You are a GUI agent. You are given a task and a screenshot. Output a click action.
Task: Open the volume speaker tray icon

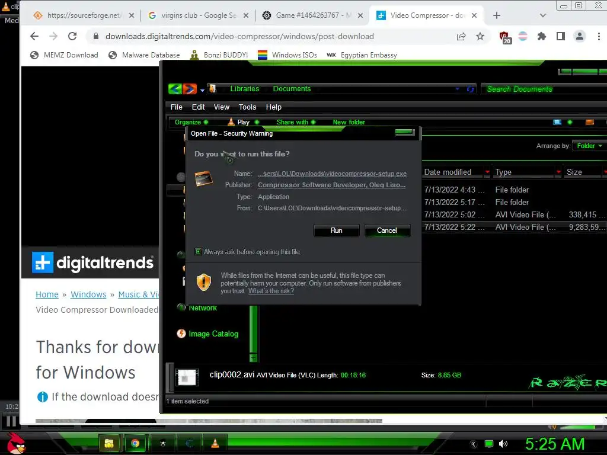coord(503,444)
